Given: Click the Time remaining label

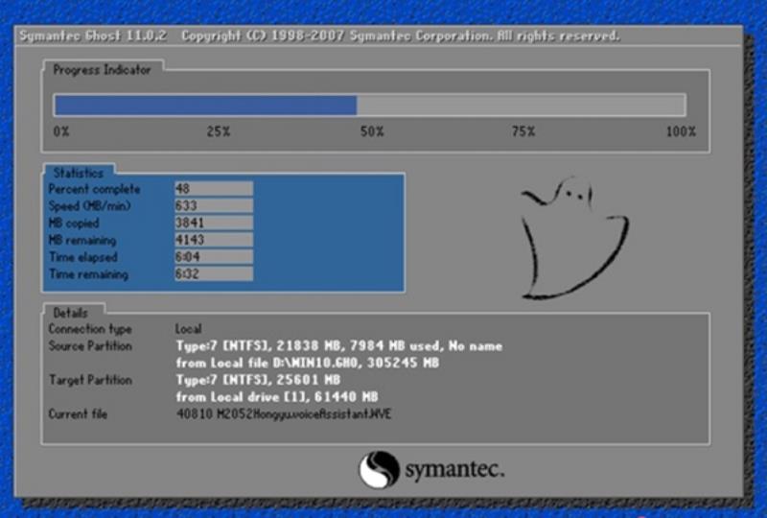Looking at the screenshot, I should click(x=88, y=274).
